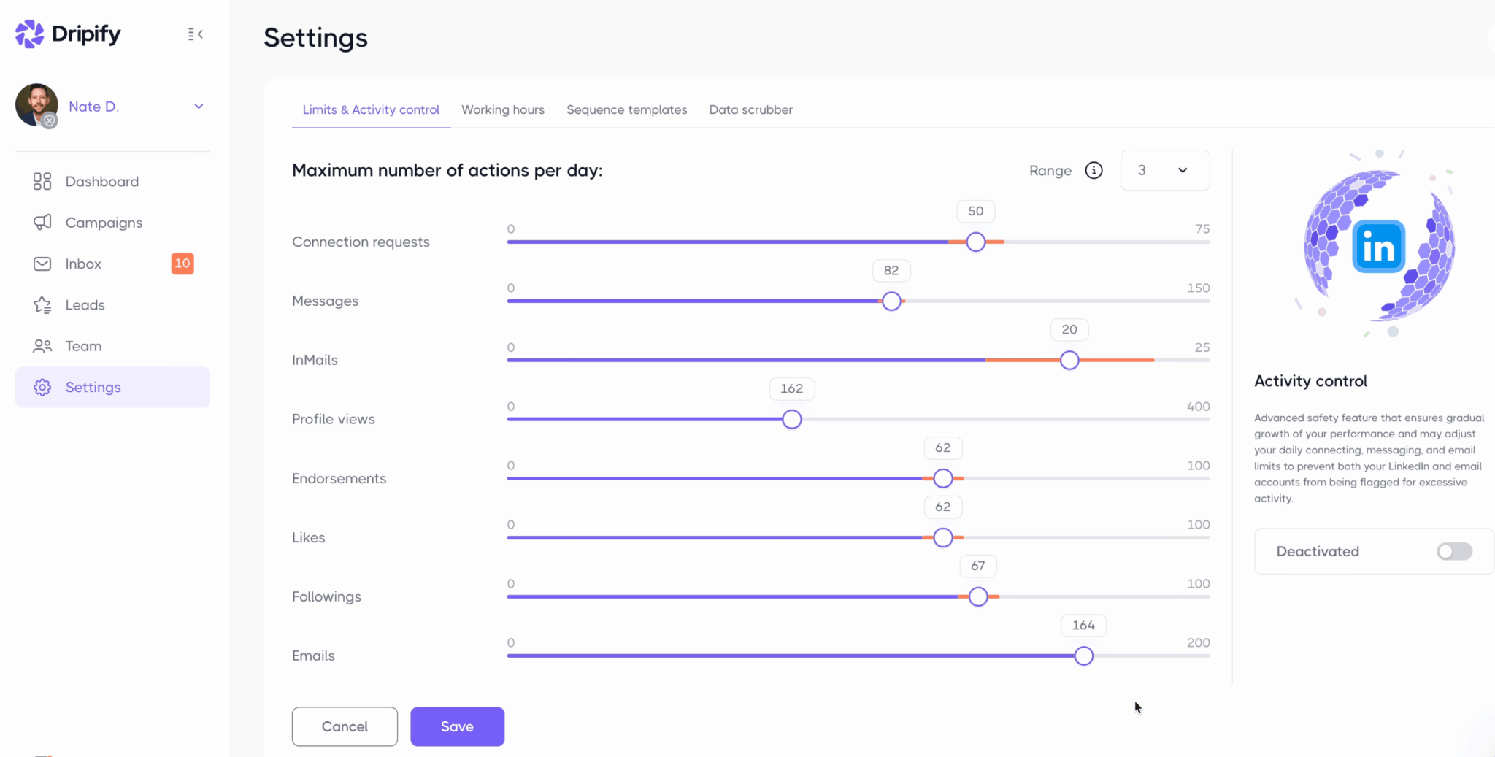Go to Leads in the sidebar
Viewport: 1495px width, 757px height.
(85, 305)
